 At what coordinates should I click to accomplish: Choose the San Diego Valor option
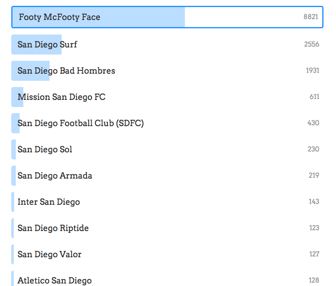[49, 254]
